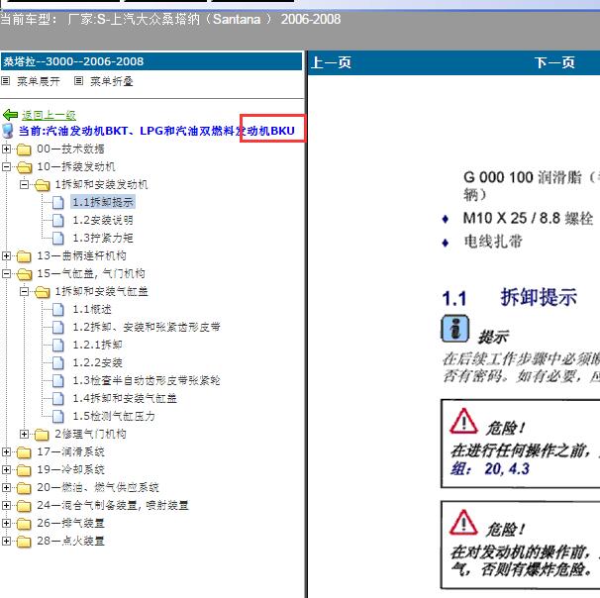Image resolution: width=600 pixels, height=598 pixels.
Task: Open the 1.2.1拆卸 tree item
Action: pos(97,345)
